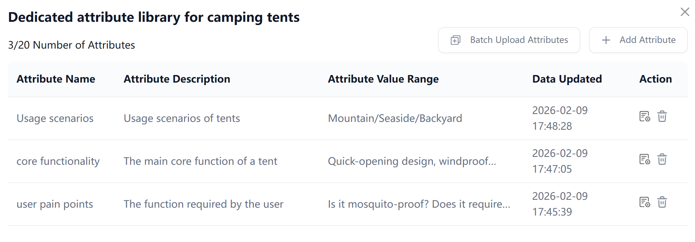Click the Data Updated column header

[x=567, y=79]
